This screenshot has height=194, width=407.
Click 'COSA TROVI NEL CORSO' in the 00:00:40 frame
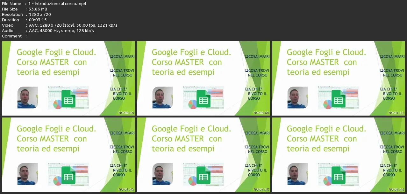[257, 73]
